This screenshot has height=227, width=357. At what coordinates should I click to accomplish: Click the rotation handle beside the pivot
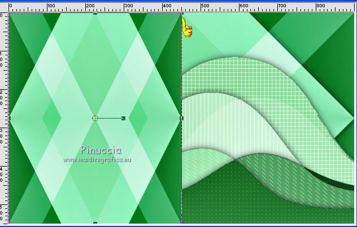pos(123,118)
